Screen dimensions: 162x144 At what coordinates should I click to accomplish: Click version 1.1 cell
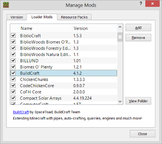[x=76, y=54]
